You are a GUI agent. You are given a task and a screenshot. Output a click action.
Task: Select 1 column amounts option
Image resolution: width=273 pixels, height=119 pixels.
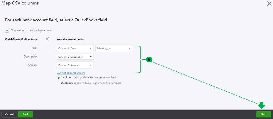pos(58,77)
